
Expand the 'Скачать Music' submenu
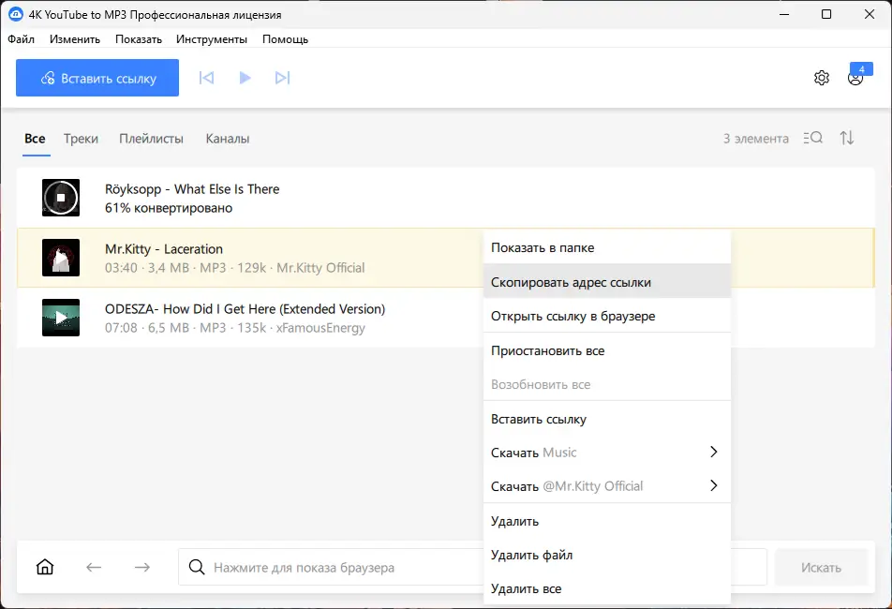713,453
